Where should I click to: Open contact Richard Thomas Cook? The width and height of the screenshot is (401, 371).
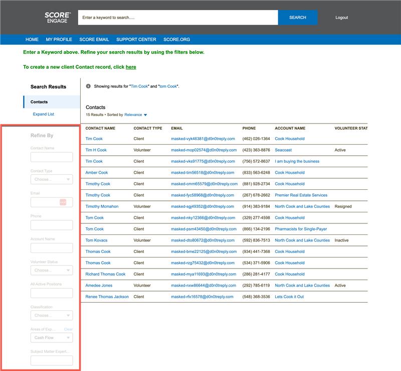coord(105,274)
